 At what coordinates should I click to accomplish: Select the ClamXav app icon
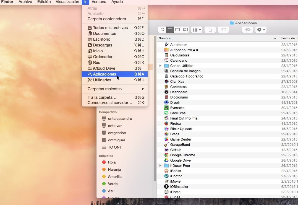(x=166, y=81)
